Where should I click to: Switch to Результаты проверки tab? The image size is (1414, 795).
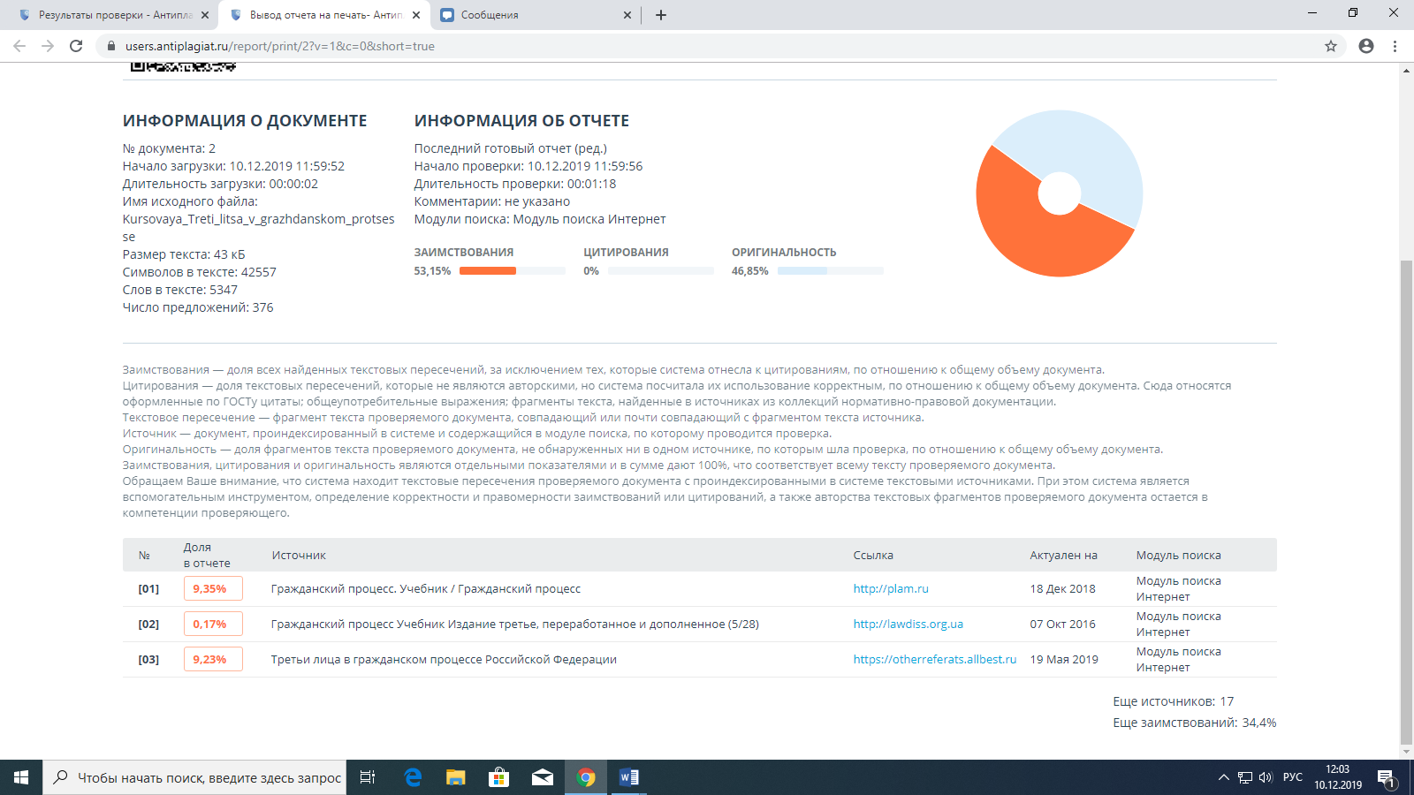(115, 15)
